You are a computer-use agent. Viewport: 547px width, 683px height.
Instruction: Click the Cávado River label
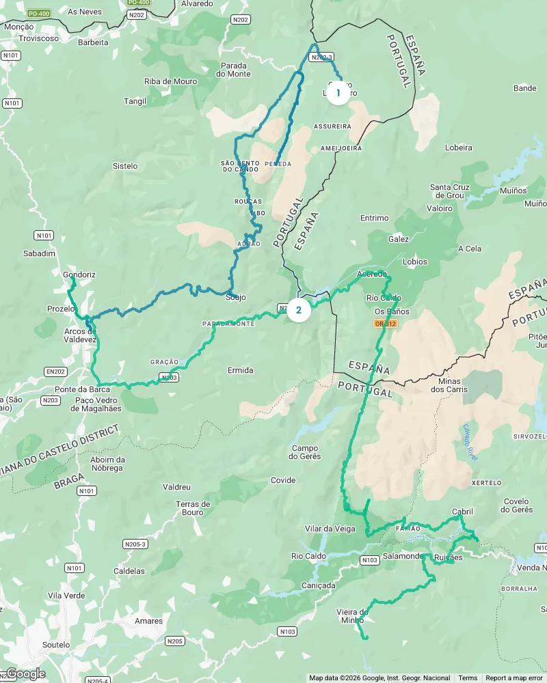(x=470, y=442)
